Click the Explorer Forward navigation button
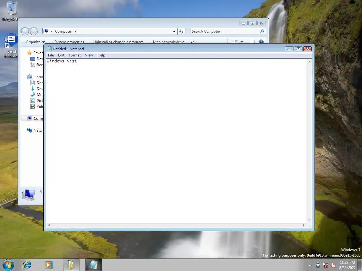Viewport: 362px width, 271px height. (34, 31)
